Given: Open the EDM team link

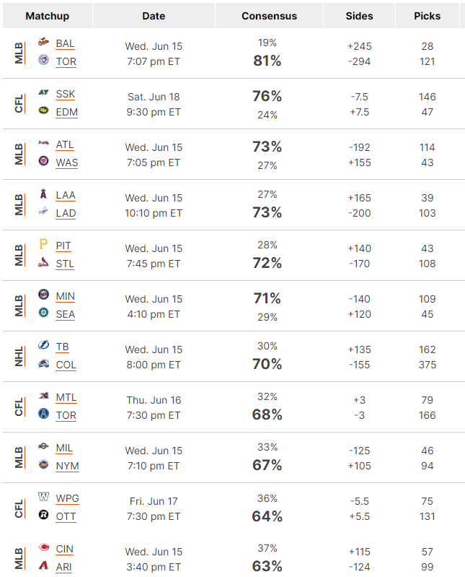Looking at the screenshot, I should [66, 112].
